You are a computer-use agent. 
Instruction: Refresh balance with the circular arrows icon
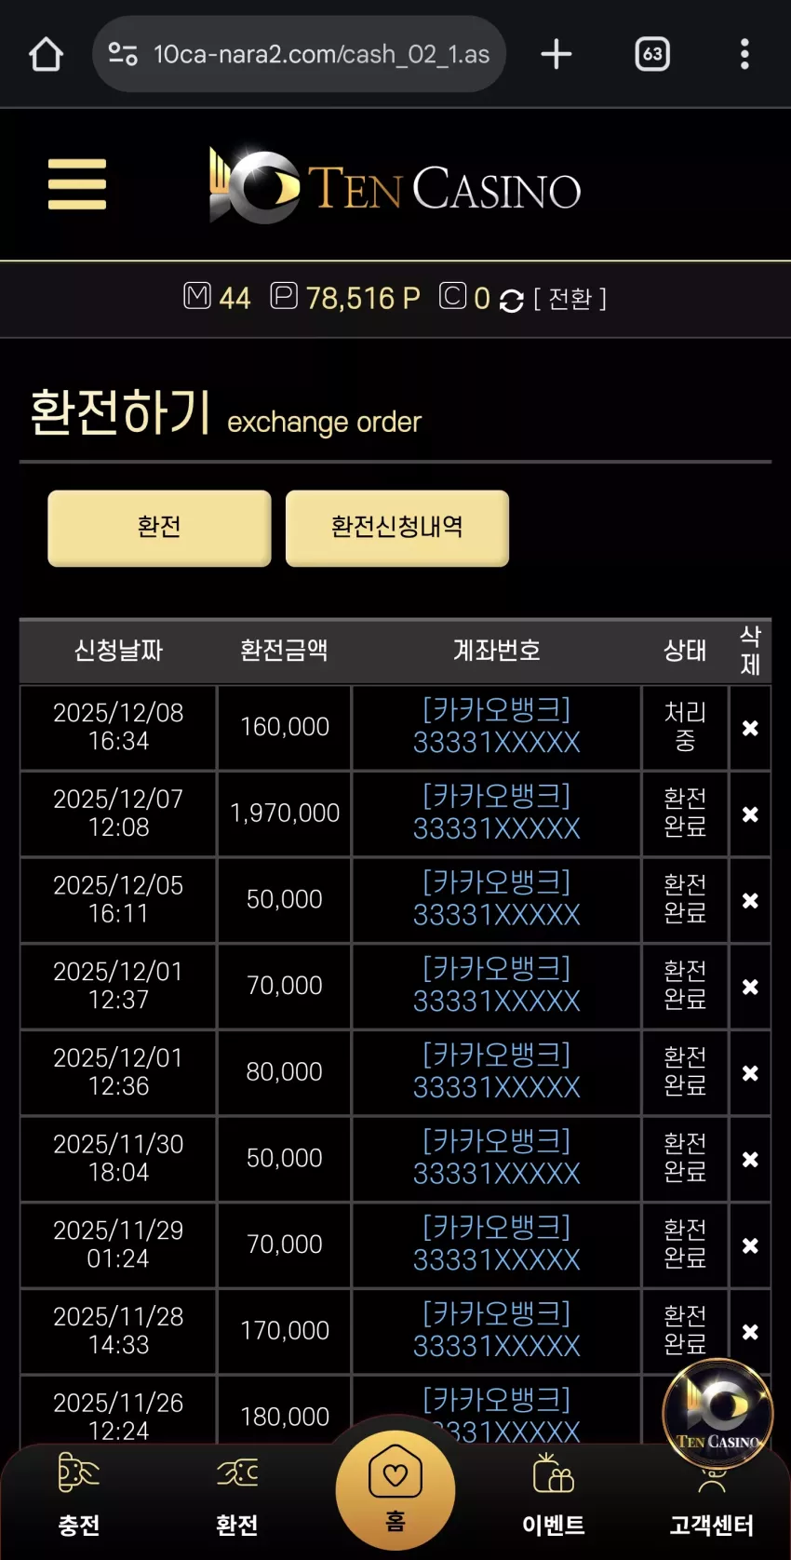(511, 300)
